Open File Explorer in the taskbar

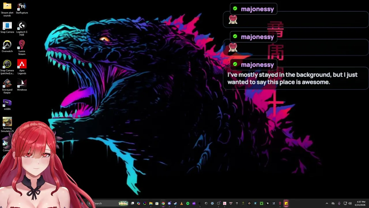pyautogui.click(x=151, y=203)
